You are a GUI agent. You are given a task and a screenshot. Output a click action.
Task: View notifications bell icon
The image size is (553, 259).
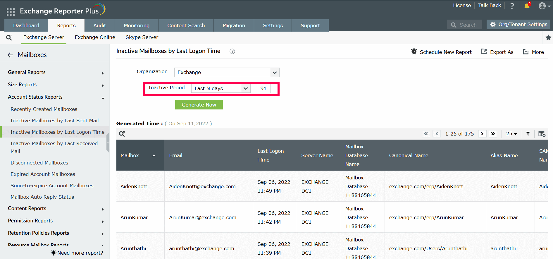pos(527,6)
